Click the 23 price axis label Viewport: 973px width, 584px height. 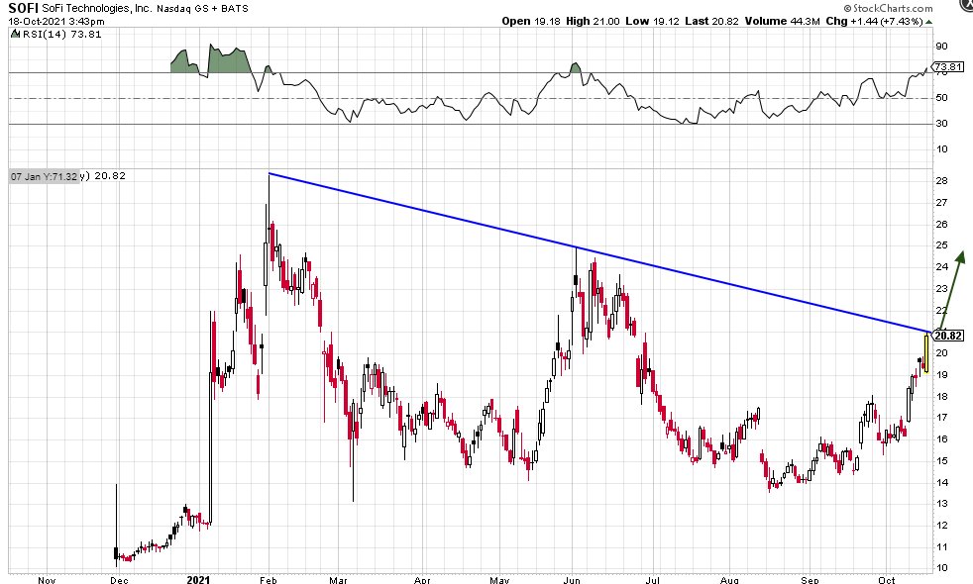coord(941,289)
